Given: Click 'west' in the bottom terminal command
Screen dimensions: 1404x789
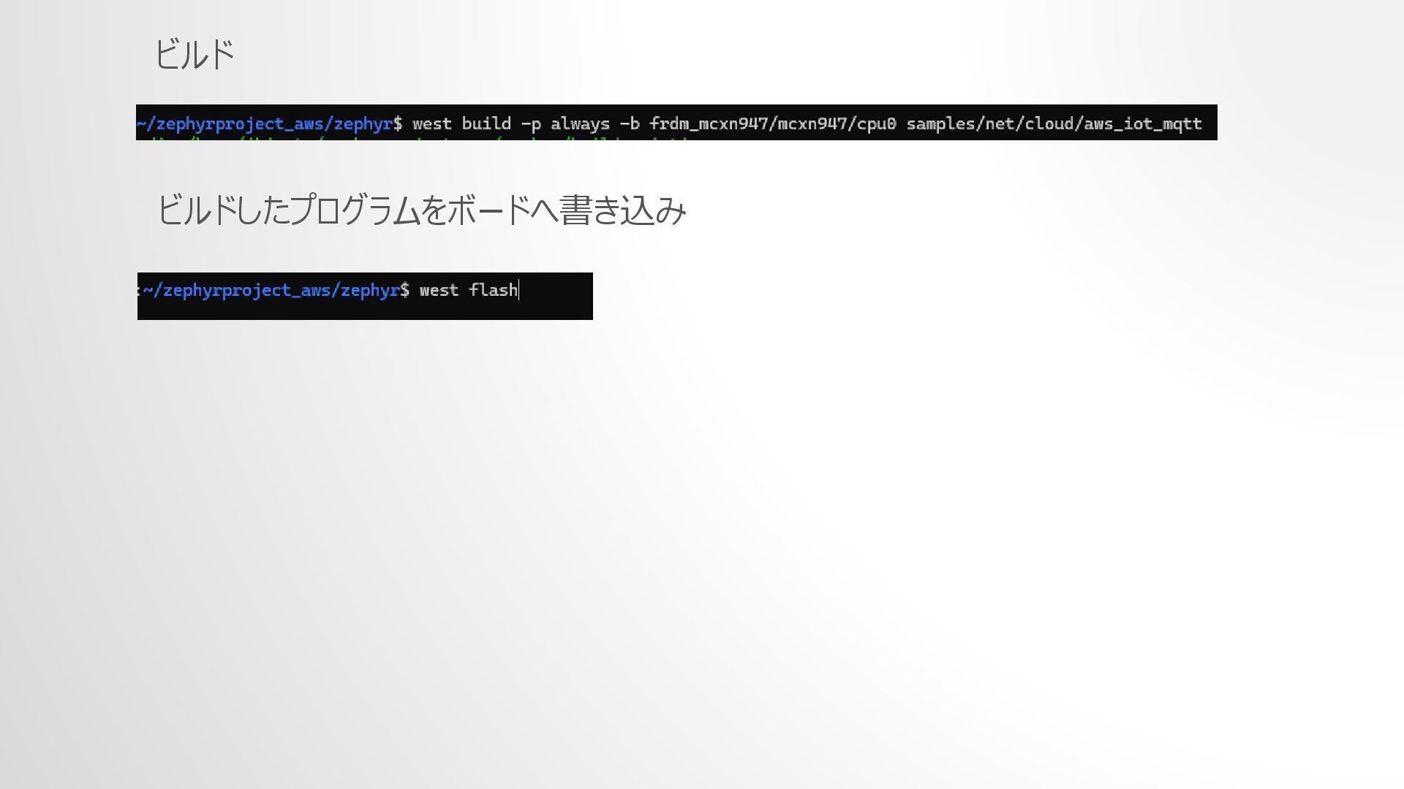Looking at the screenshot, I should (439, 290).
